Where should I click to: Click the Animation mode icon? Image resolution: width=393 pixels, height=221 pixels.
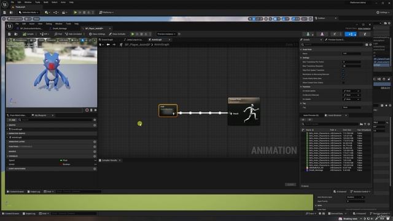coord(335,34)
